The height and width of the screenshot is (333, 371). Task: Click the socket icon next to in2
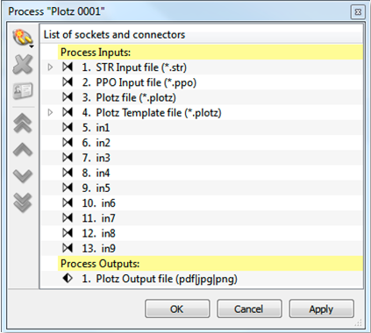click(x=68, y=143)
